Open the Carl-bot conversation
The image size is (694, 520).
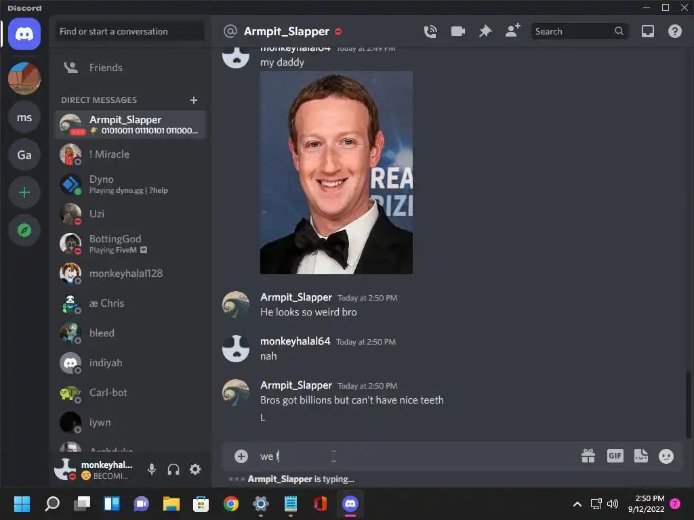click(131, 393)
